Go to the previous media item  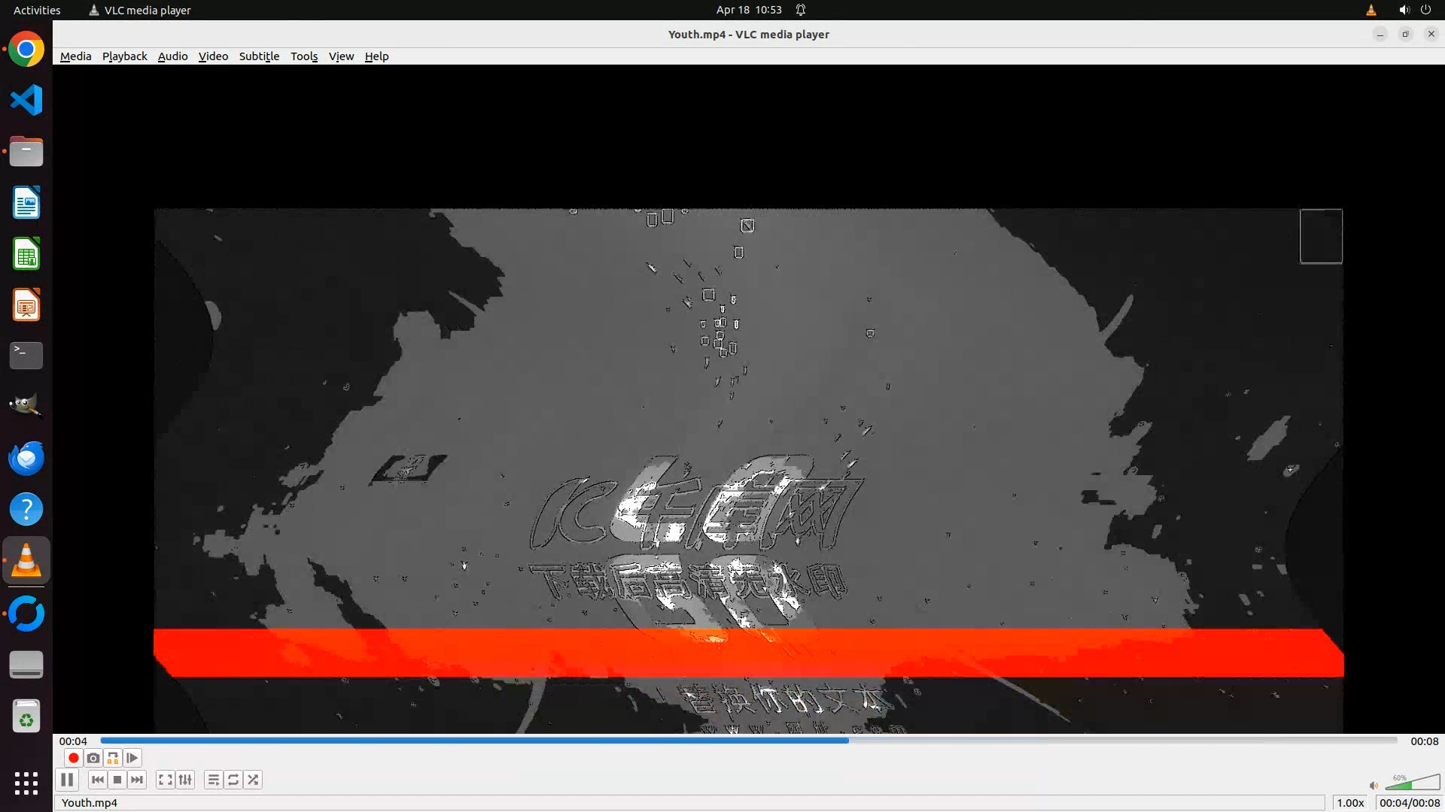coord(98,780)
